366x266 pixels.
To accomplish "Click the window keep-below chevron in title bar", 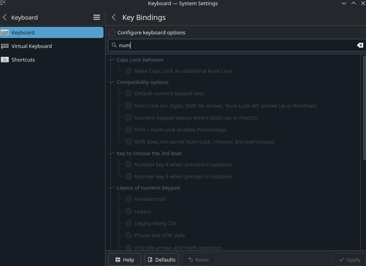I will (344, 3).
